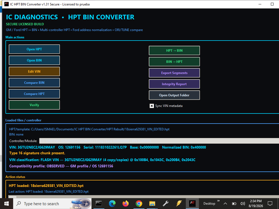Viewport: 279px width, 209px height.
Task: Click the 'Controller/Module:' label
Action: pyautogui.click(x=23, y=141)
